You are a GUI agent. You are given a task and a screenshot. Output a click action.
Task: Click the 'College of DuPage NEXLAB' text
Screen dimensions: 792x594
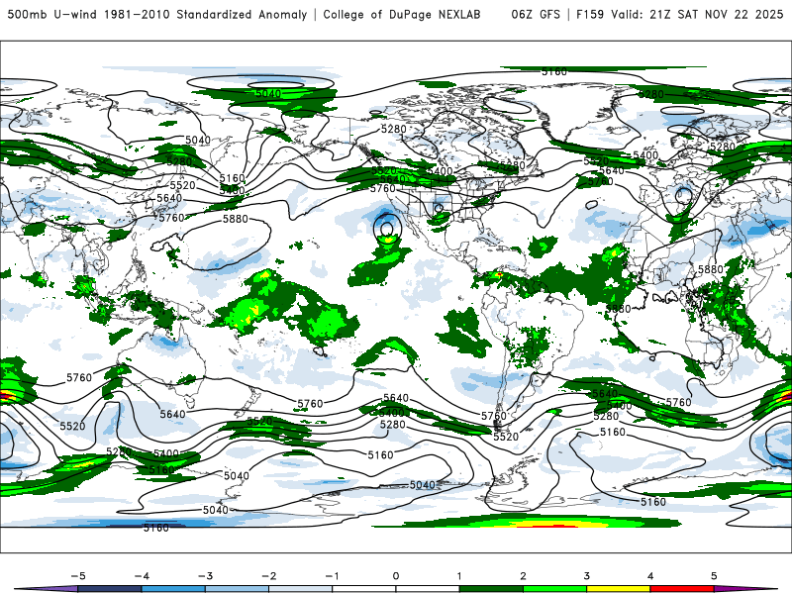click(402, 14)
